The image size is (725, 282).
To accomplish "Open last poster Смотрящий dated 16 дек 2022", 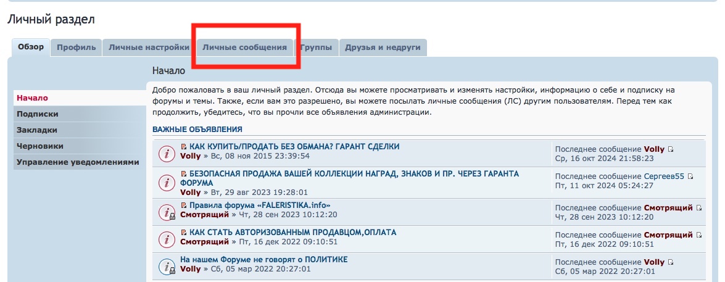I will [669, 235].
